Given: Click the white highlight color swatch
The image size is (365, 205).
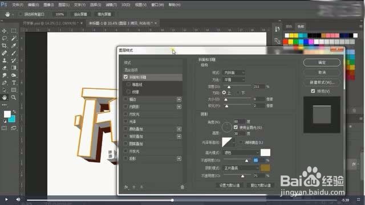Looking at the screenshot, I should click(x=265, y=153).
